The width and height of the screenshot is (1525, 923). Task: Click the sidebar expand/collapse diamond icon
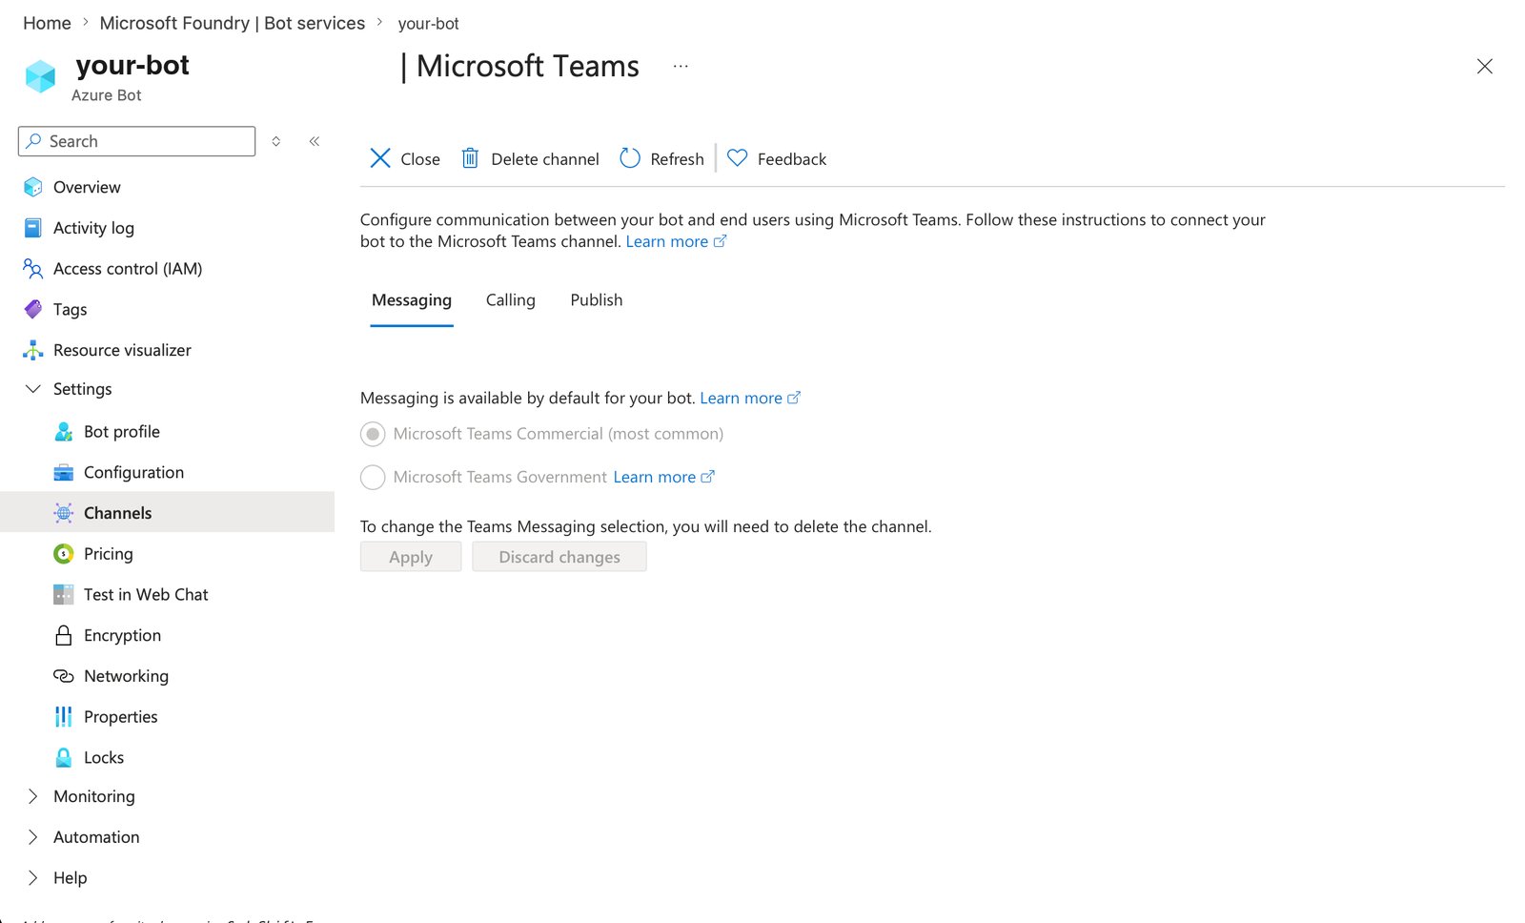tap(276, 141)
